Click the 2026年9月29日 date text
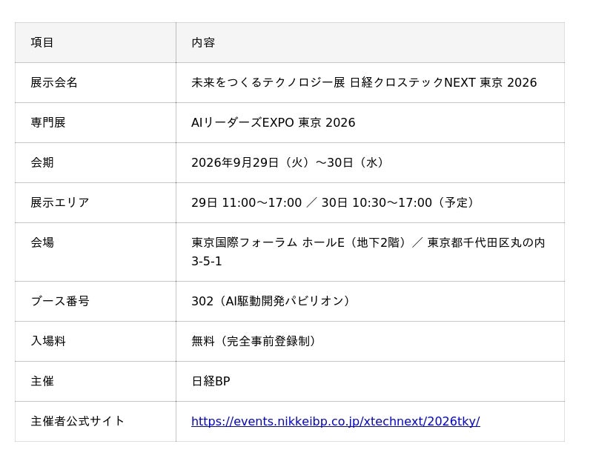The image size is (593, 464). [x=235, y=162]
